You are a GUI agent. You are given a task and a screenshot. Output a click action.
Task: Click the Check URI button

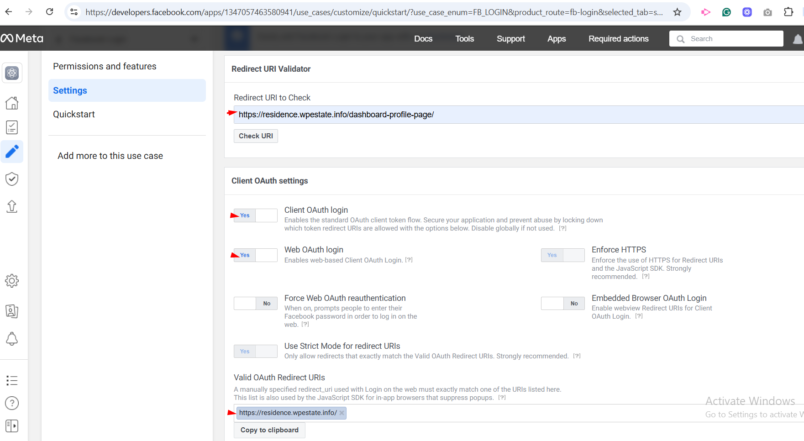256,136
